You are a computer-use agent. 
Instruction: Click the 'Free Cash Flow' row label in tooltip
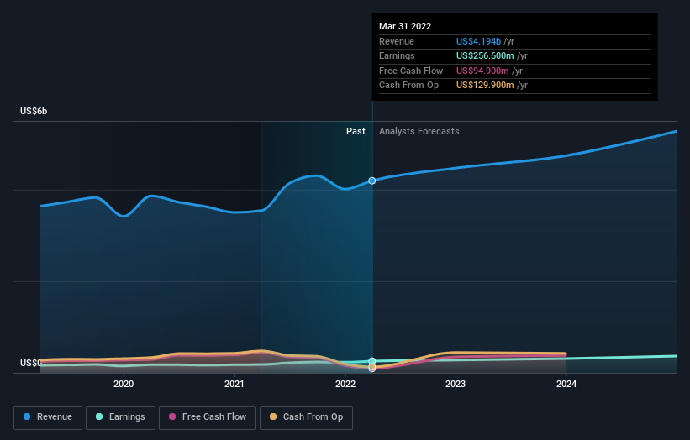(411, 71)
